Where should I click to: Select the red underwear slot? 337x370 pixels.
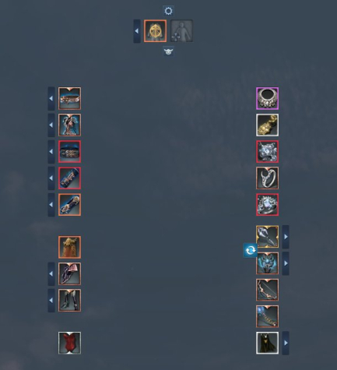(69, 343)
